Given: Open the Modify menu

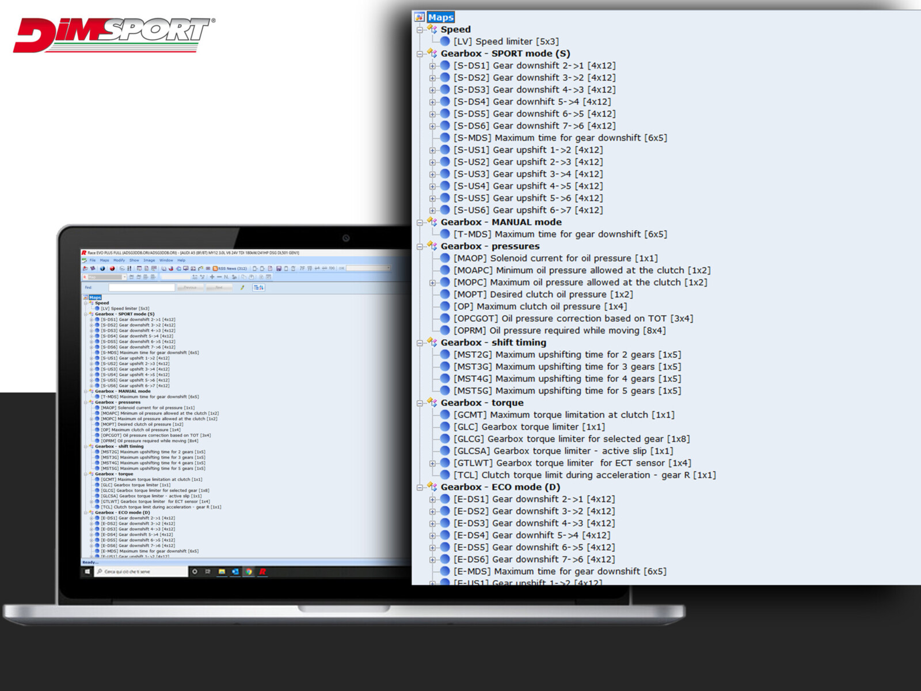Looking at the screenshot, I should pos(119,260).
